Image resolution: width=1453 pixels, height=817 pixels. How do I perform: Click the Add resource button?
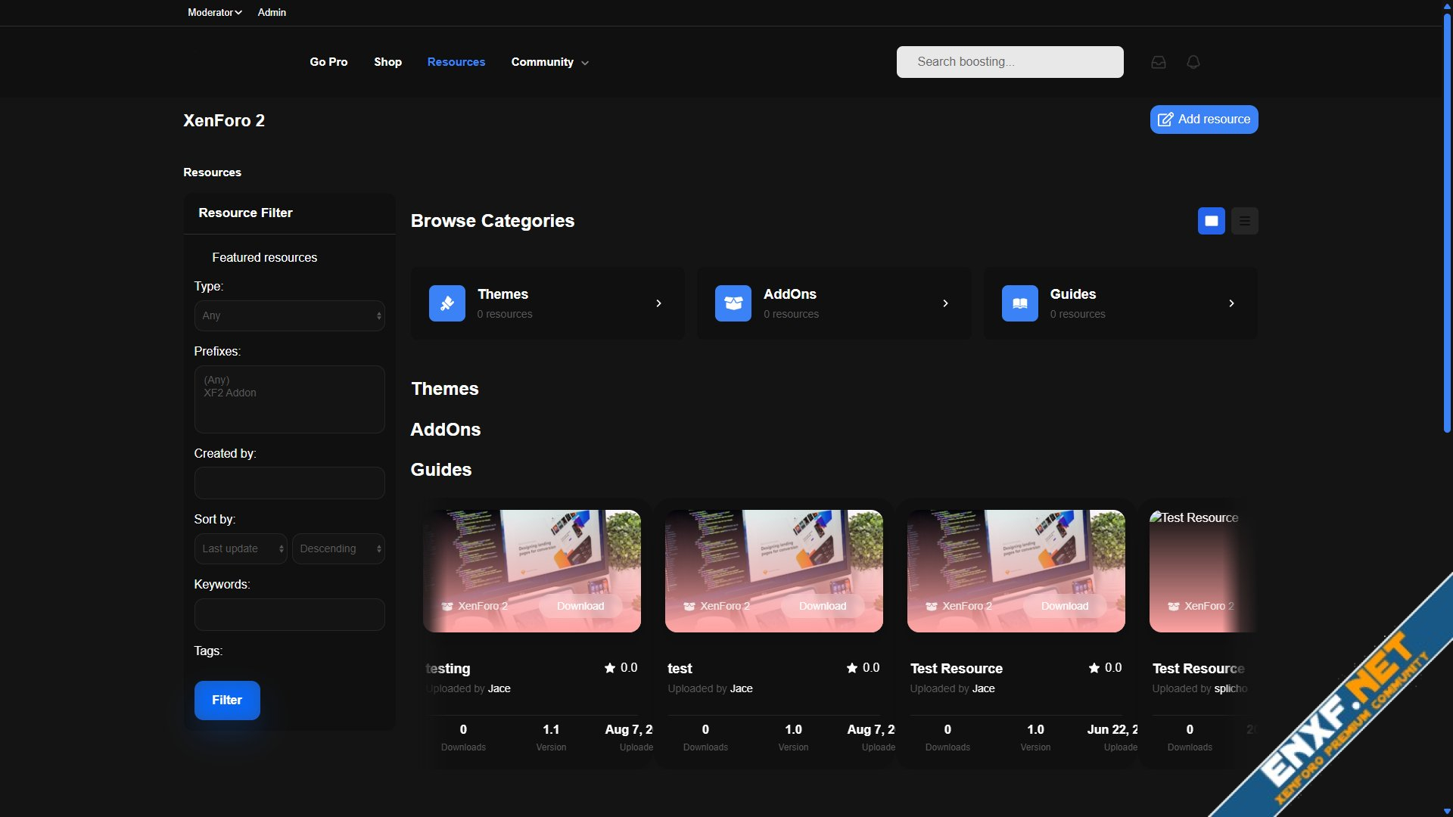pyautogui.click(x=1203, y=120)
